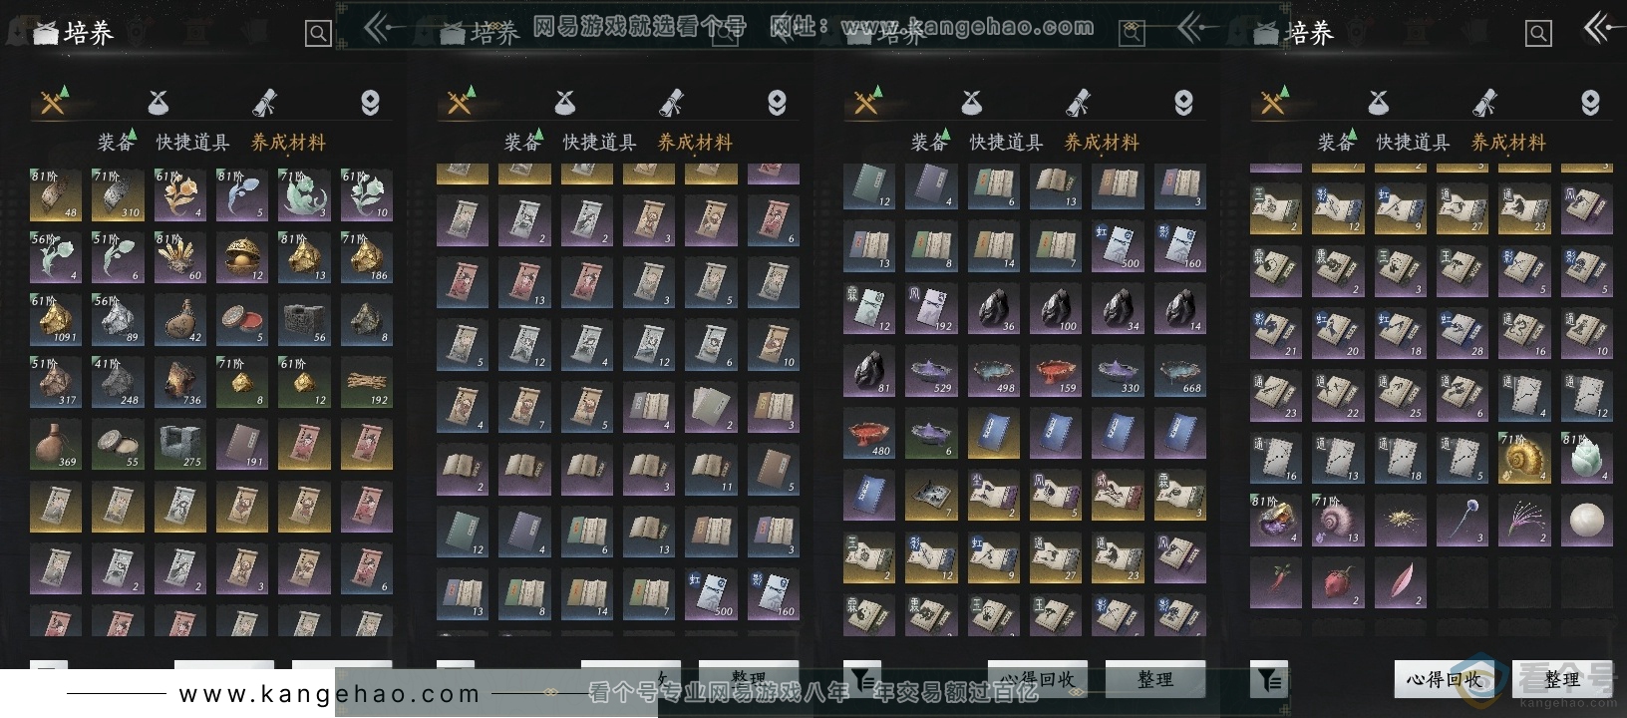1627x718 pixels.
Task: Select the 56阶 silver ore with count 89
Action: click(x=118, y=319)
